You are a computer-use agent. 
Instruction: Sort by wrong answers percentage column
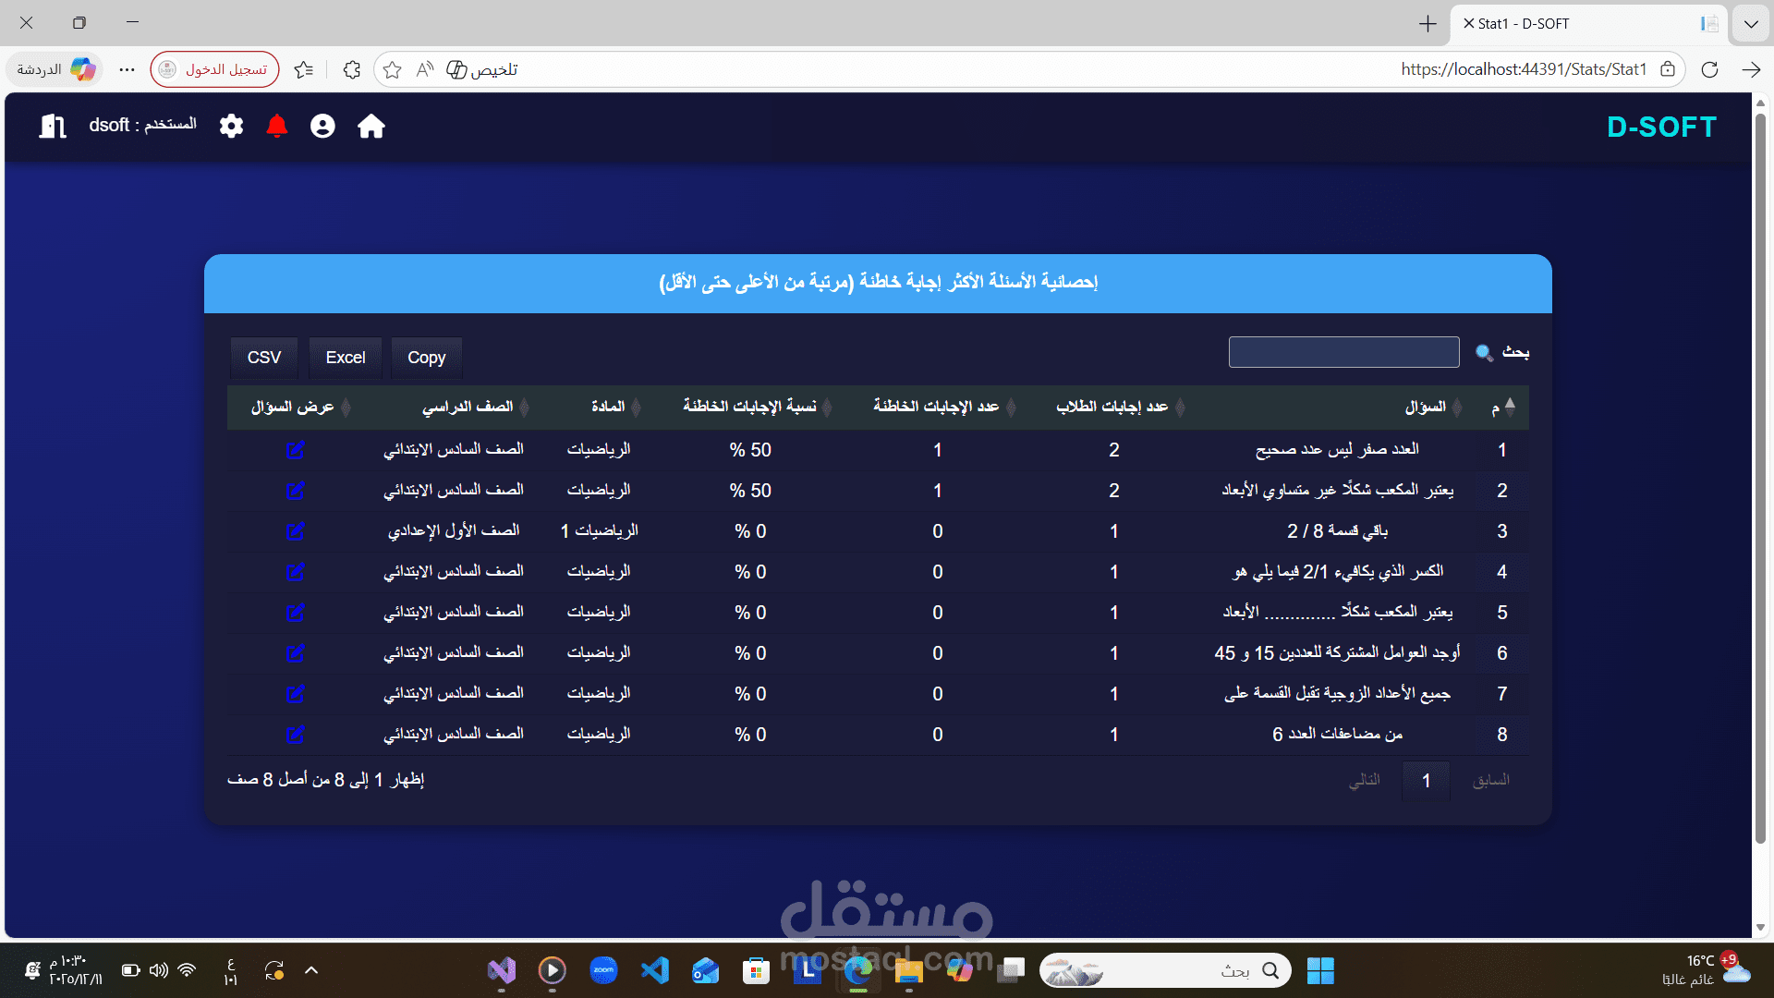749,407
